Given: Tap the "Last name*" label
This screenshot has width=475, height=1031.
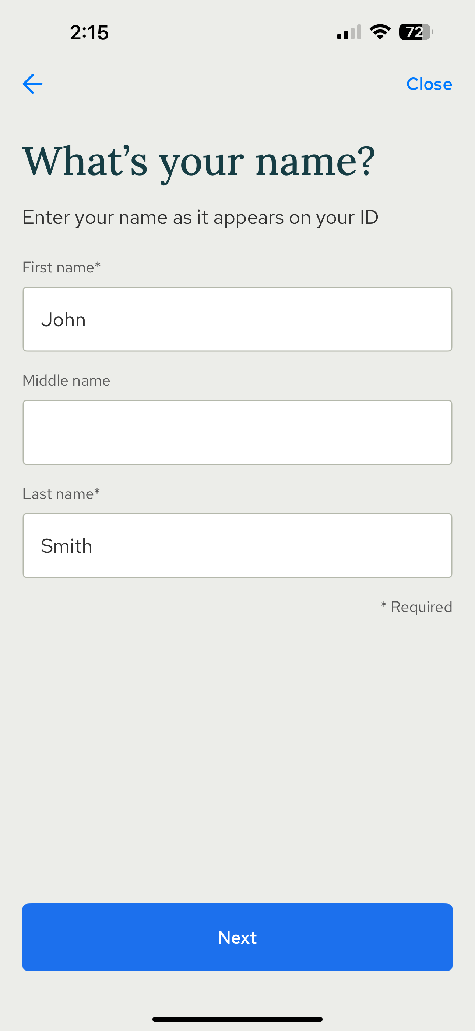Looking at the screenshot, I should coord(61,494).
